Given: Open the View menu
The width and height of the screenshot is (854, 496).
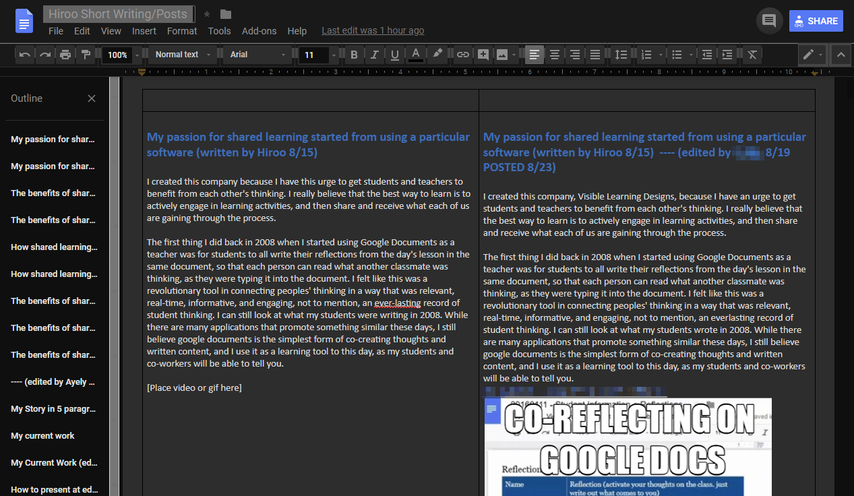Looking at the screenshot, I should (111, 31).
